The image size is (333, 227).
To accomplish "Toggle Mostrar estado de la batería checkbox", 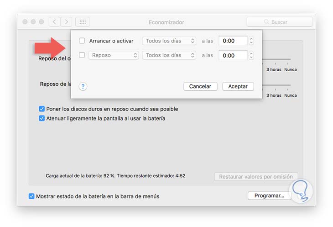I will [31, 196].
